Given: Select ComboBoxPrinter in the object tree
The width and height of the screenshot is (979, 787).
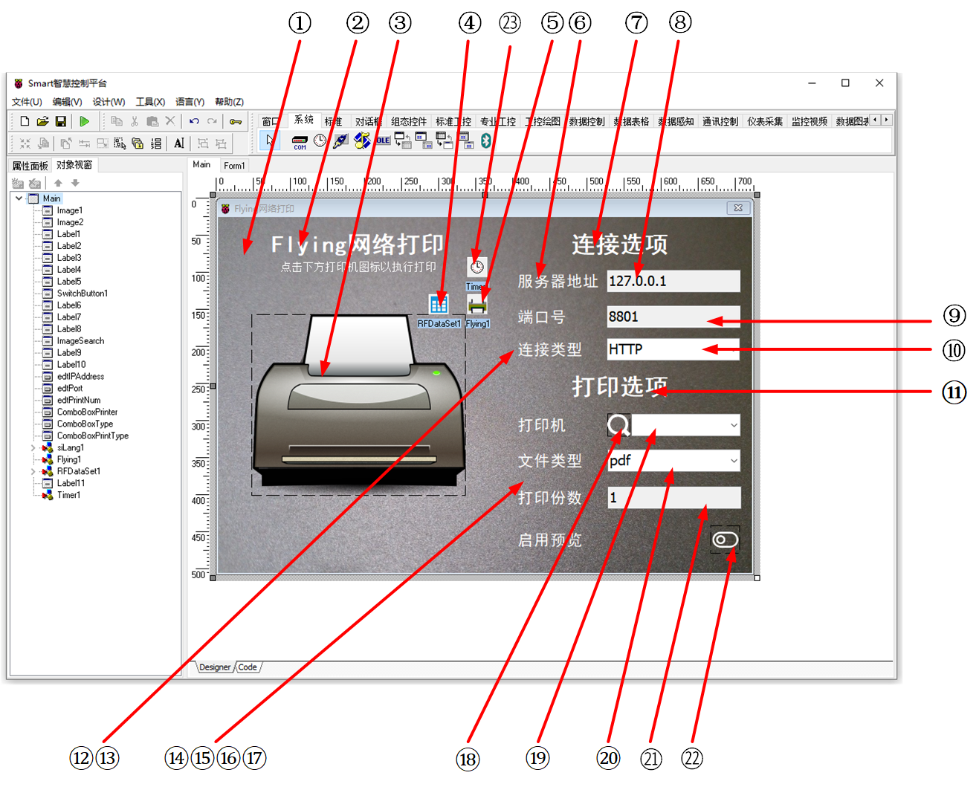Looking at the screenshot, I should (87, 412).
